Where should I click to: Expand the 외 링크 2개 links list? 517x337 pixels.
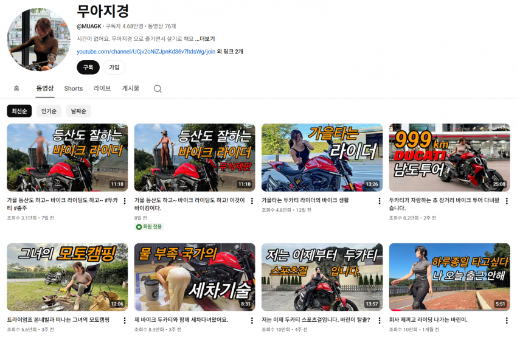point(230,52)
